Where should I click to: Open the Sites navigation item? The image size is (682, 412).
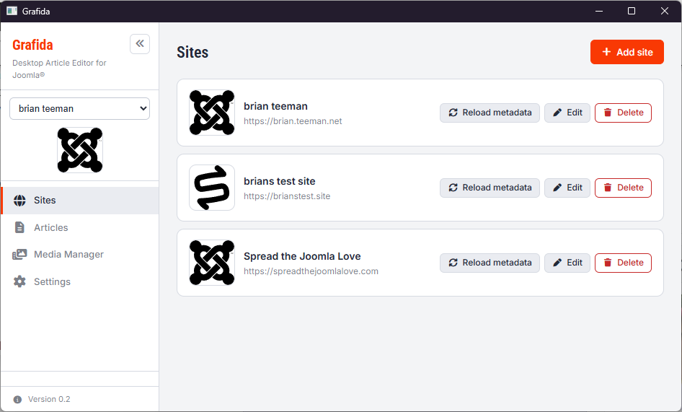(x=80, y=201)
